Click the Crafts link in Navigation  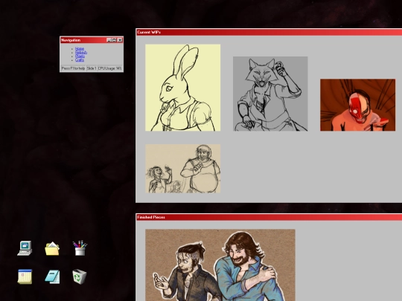[80, 60]
